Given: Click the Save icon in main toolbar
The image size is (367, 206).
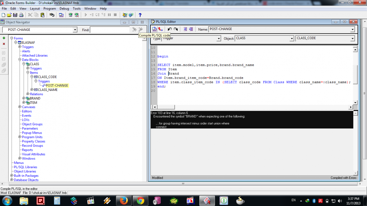Looking at the screenshot, I should point(15,15).
